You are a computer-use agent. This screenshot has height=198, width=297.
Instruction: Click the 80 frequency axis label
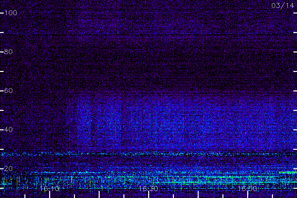[x=8, y=52]
